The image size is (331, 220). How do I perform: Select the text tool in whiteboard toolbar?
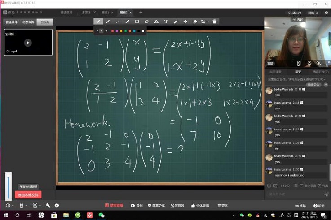pyautogui.click(x=166, y=22)
